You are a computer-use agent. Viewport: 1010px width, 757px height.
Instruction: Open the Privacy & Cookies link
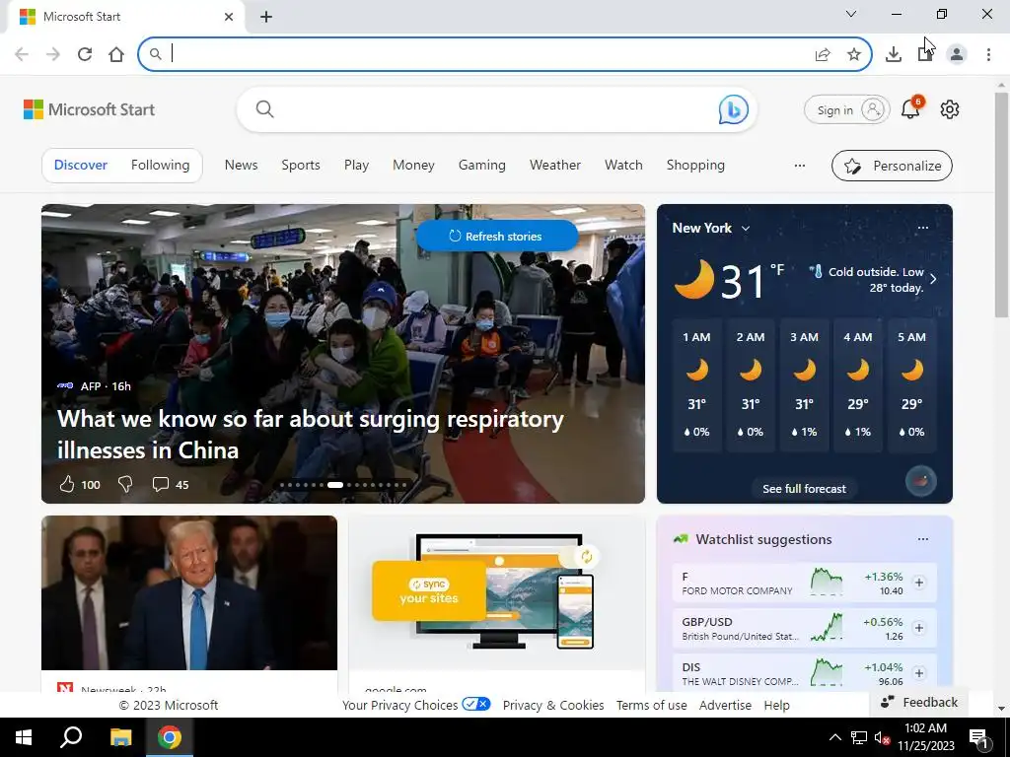coord(553,705)
